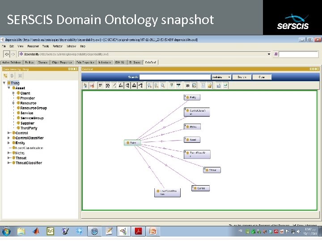This screenshot has width=322, height=241.
Task: Open the File menu
Action: (x=4, y=46)
